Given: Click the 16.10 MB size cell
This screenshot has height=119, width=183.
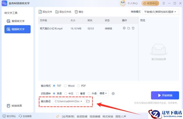Looking at the screenshot, I should 76,29.
